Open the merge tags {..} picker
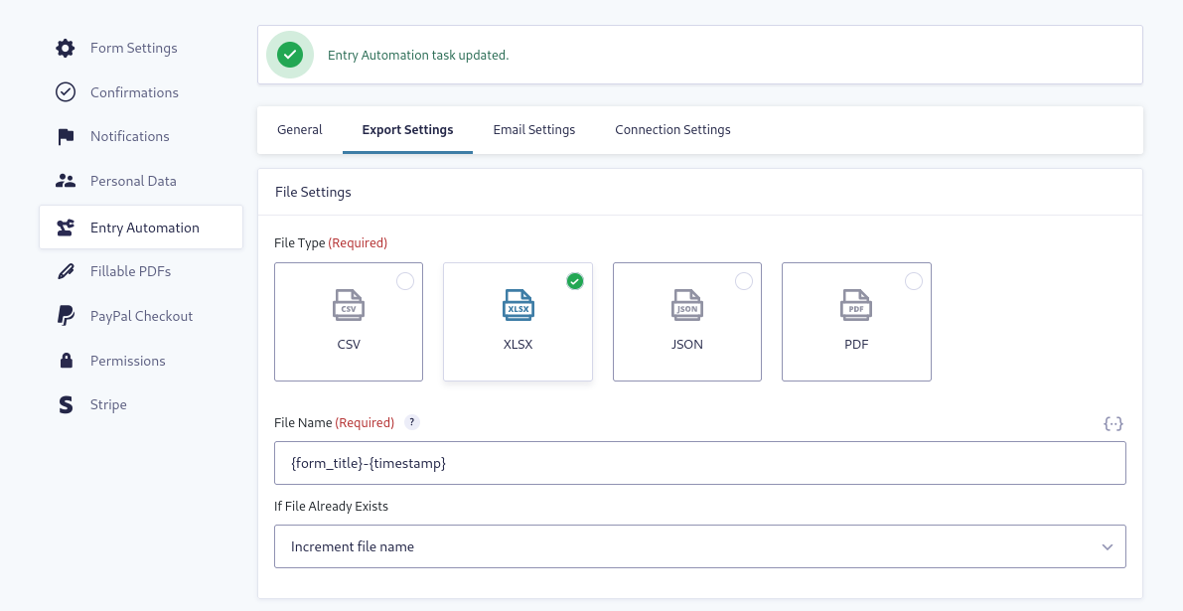The image size is (1183, 611). coord(1113,423)
